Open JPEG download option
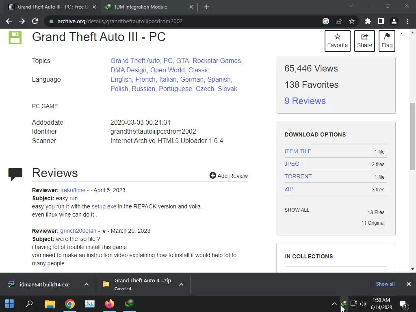This screenshot has width=416, height=312. pyautogui.click(x=292, y=164)
